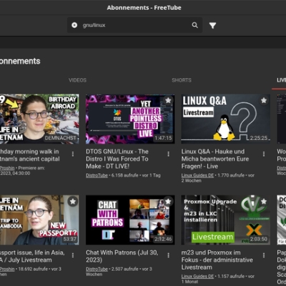Click the 2:12:46 duration badge
The image size is (286, 286).
[163, 239]
